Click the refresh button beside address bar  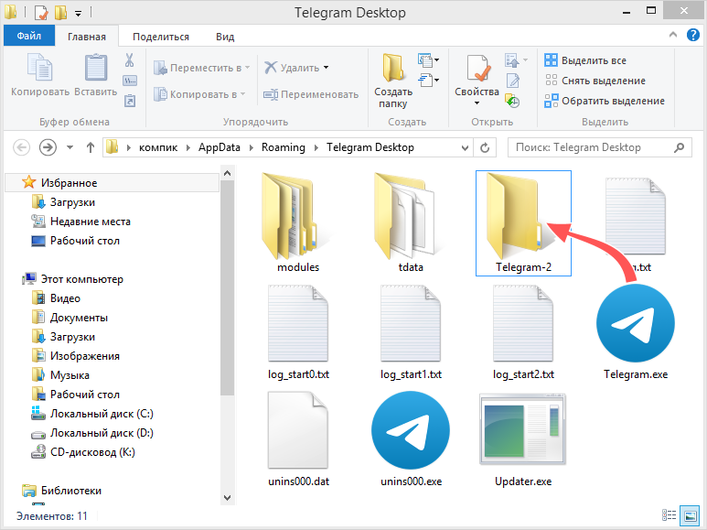pyautogui.click(x=485, y=147)
